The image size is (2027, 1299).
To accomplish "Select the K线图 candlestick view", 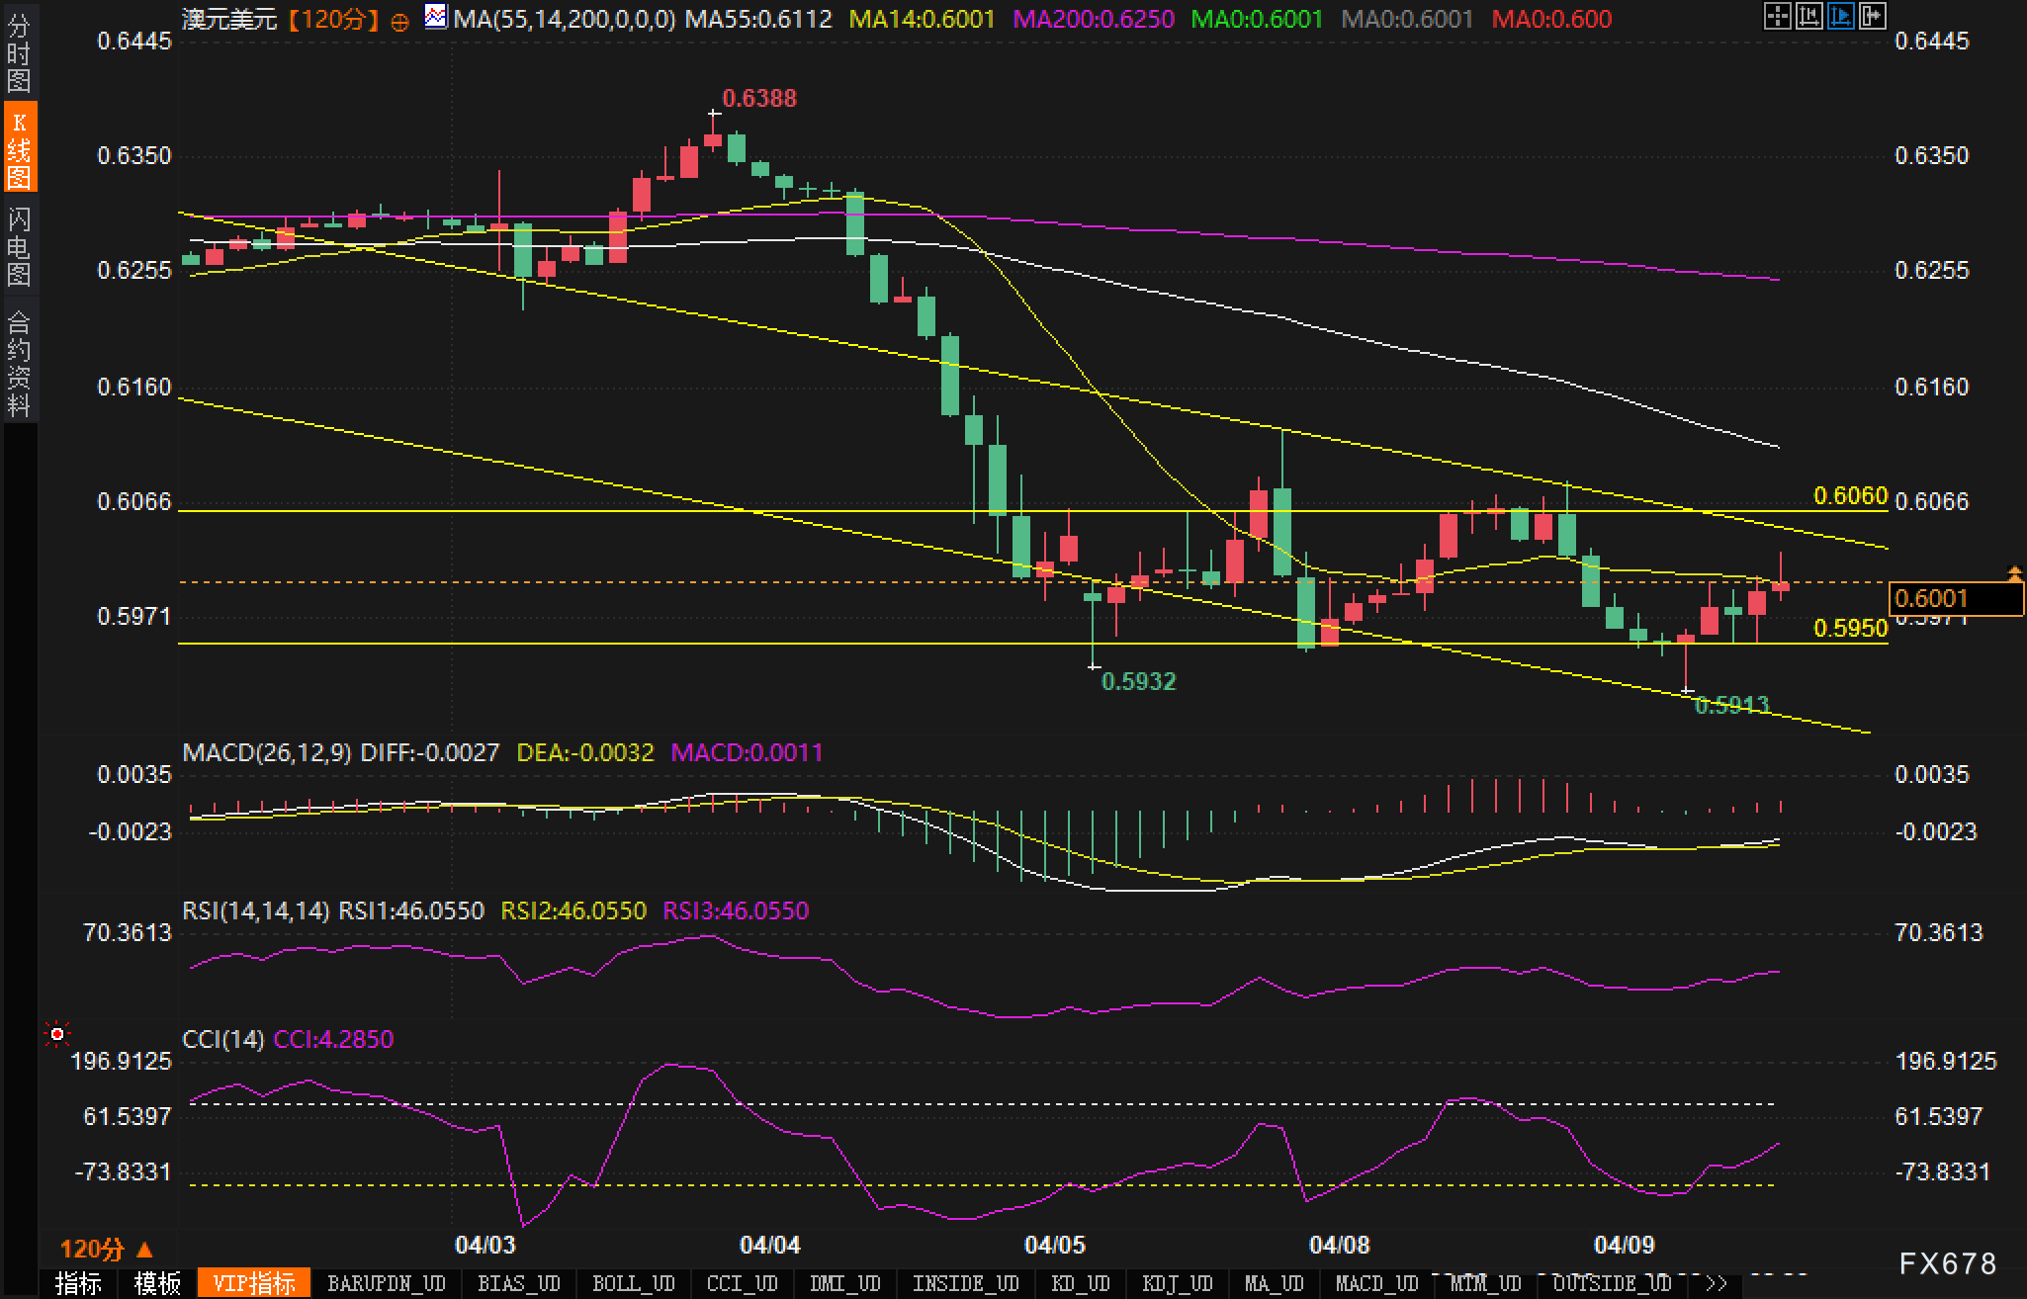I will 19,148.
